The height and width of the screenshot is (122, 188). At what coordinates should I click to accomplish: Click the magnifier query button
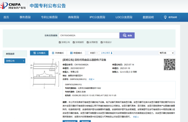tap(127, 35)
